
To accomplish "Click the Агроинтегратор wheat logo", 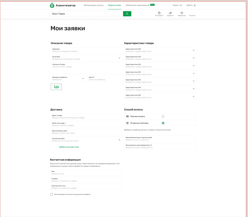I will tap(52, 5).
